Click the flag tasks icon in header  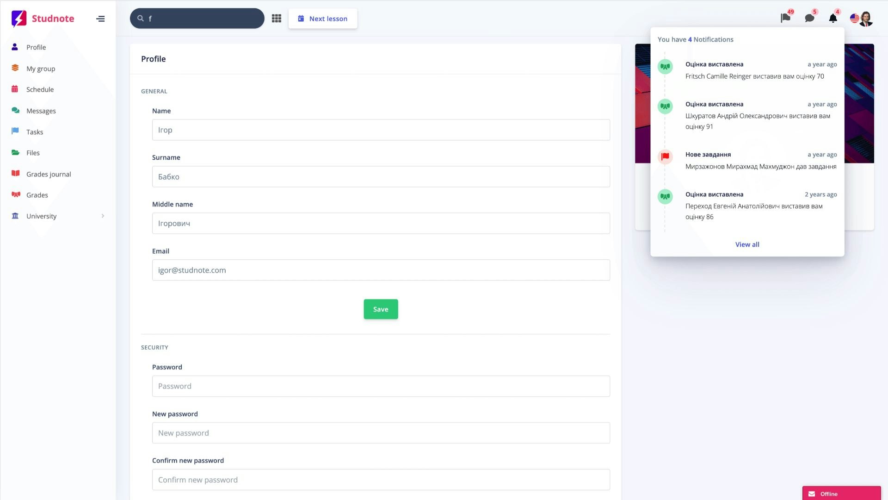[785, 18]
